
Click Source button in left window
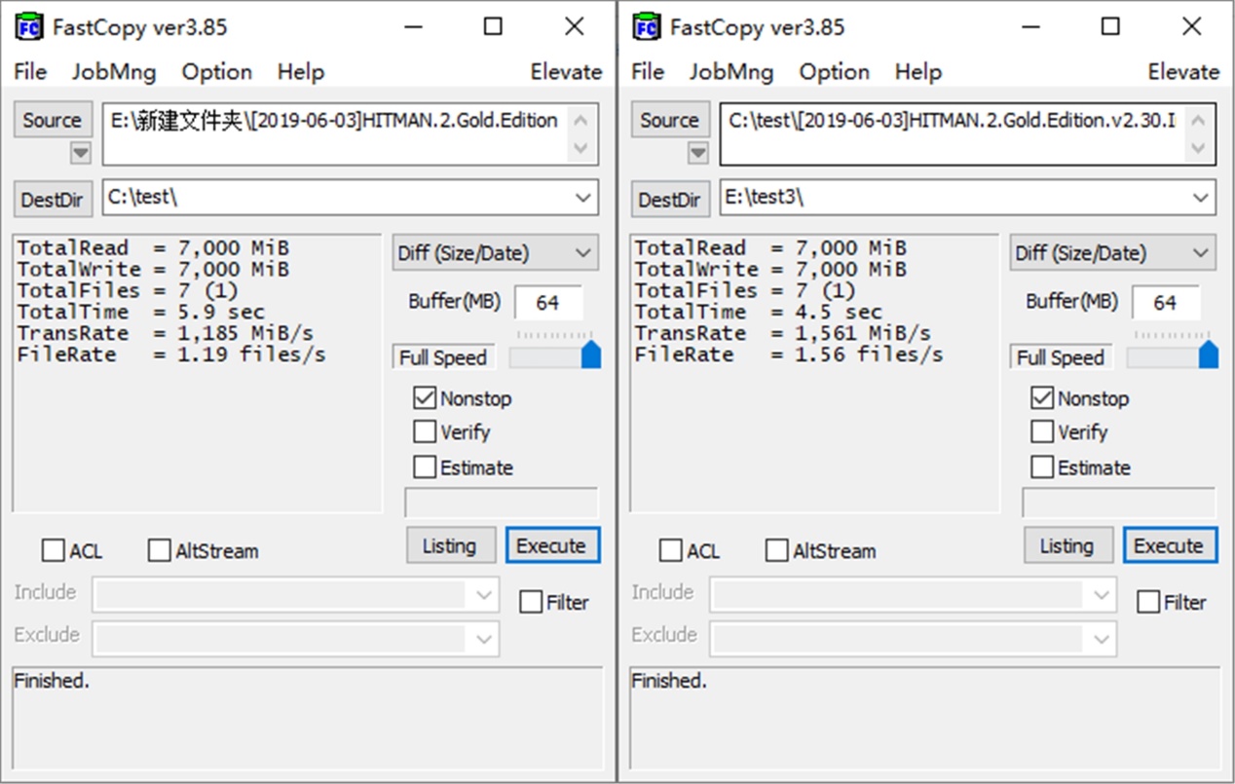tap(53, 120)
